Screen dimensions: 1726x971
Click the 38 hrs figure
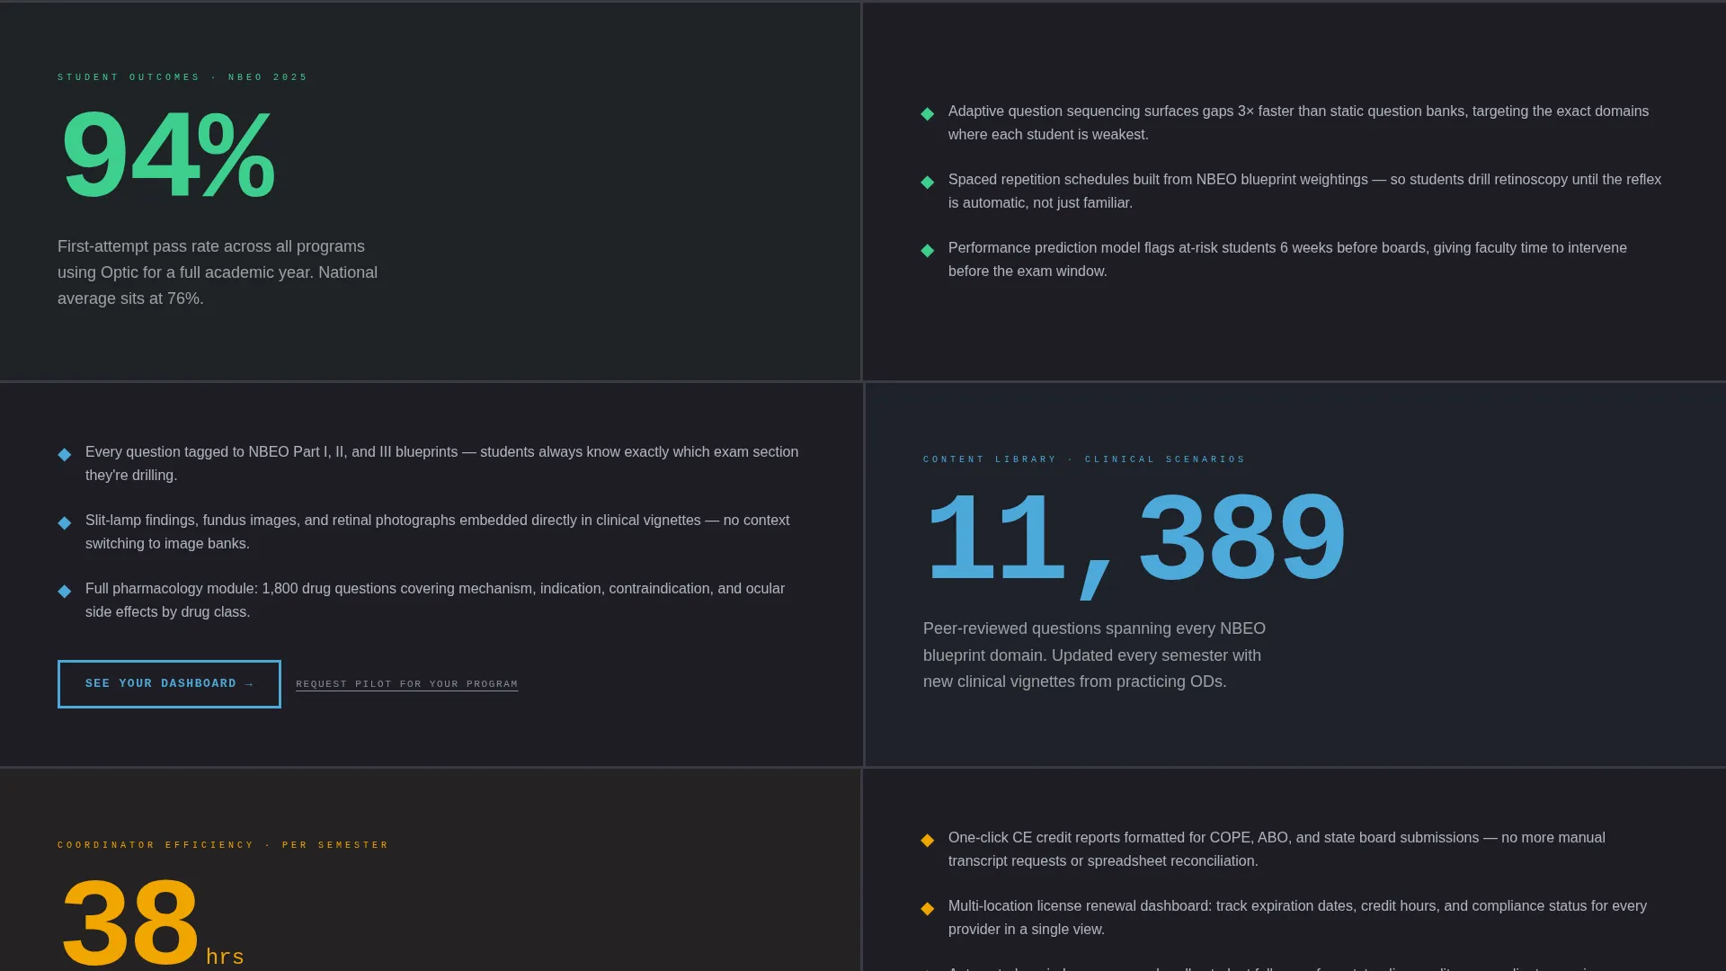click(152, 922)
